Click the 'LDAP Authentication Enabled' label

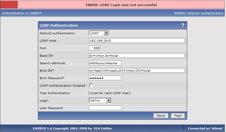pyautogui.click(x=63, y=86)
